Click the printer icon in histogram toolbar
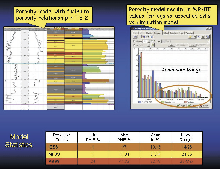This screenshot has height=169, width=220. pos(203,37)
